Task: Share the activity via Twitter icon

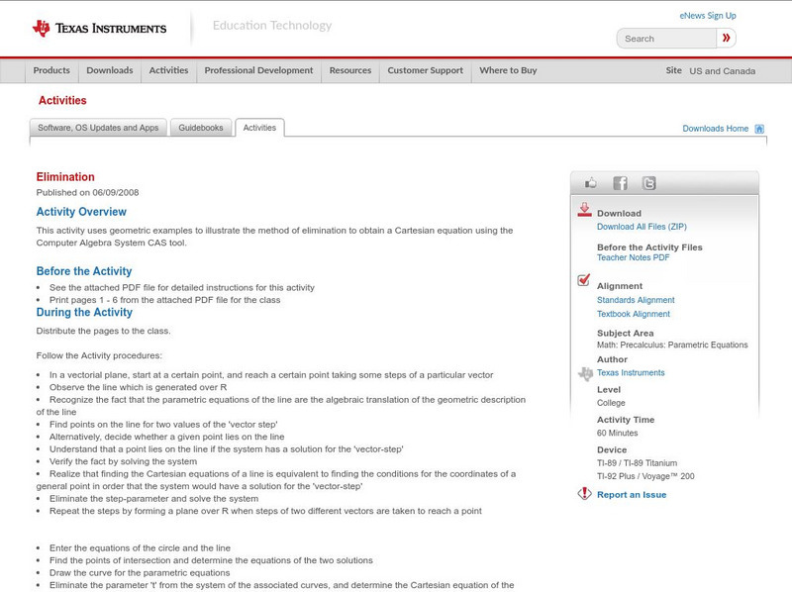Action: (x=648, y=183)
